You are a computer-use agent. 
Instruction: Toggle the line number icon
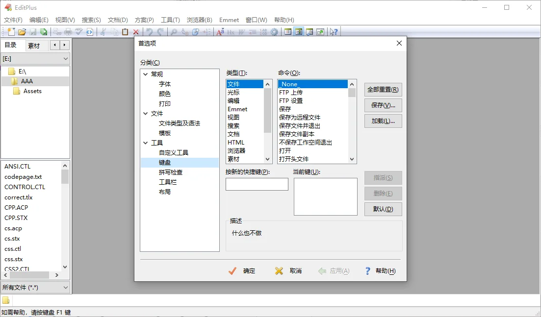(x=263, y=32)
